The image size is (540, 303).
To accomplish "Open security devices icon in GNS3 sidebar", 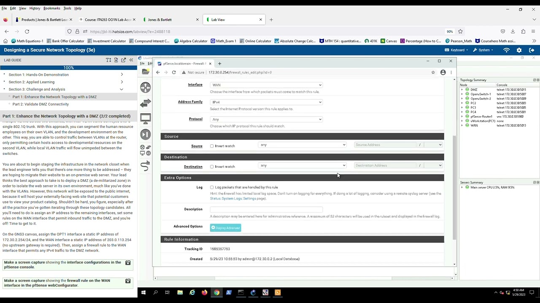I will click(146, 134).
